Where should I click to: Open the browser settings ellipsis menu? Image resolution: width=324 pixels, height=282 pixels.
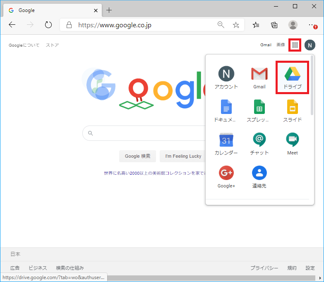pyautogui.click(x=312, y=25)
